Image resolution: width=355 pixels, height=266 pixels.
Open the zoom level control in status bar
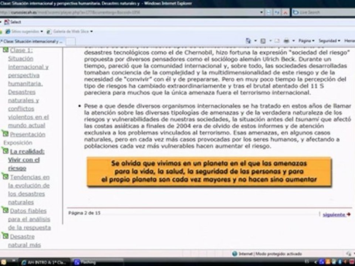coord(349,253)
